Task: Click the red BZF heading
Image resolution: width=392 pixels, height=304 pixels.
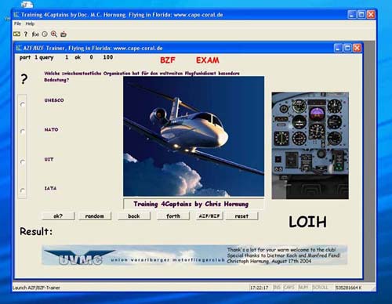Action: point(168,60)
